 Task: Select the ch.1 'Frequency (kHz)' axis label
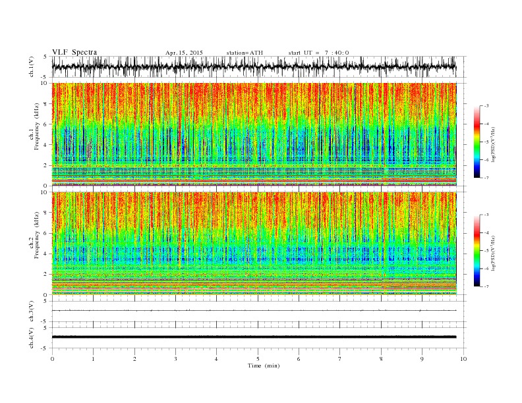37,126
